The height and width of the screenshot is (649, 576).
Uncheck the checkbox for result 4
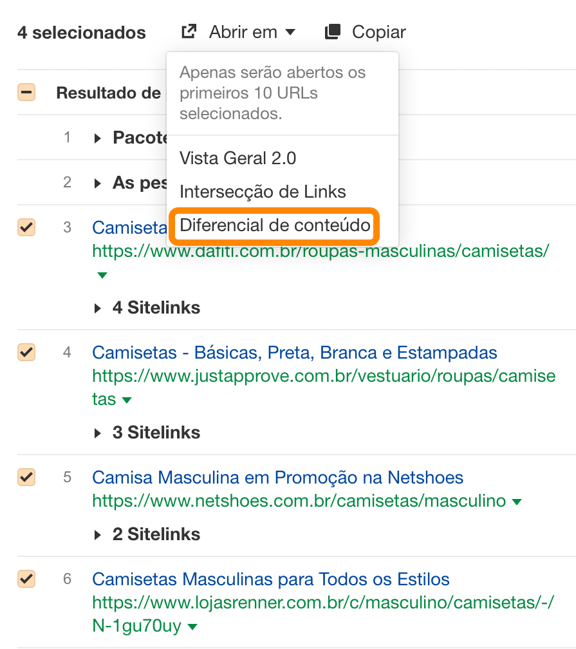pos(26,352)
